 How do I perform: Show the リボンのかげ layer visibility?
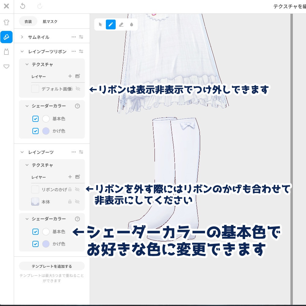[x=78, y=189]
